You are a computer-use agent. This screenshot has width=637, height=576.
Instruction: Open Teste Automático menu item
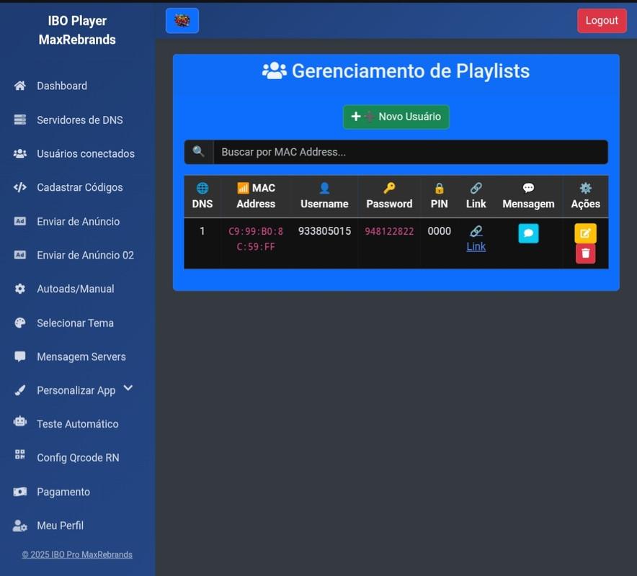77,424
